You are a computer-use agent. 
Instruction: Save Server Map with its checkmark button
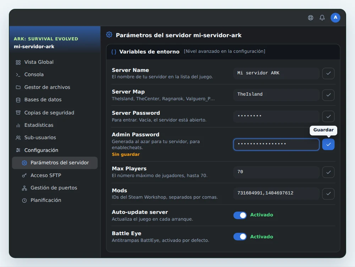point(328,95)
